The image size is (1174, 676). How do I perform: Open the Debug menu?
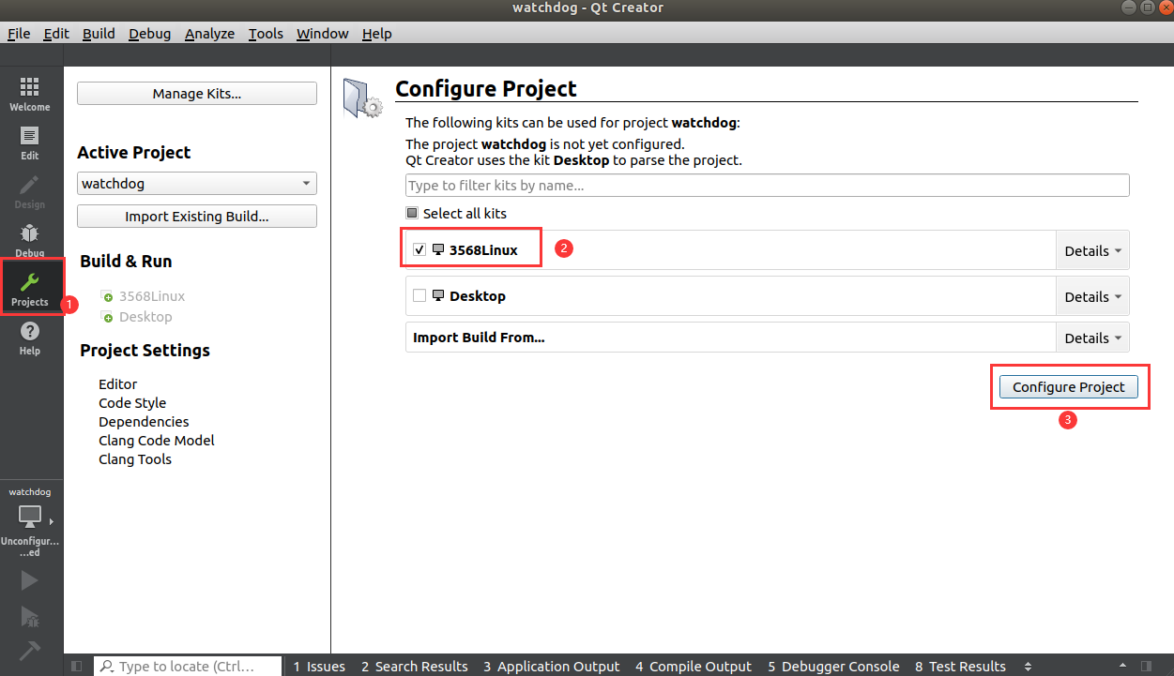click(x=150, y=34)
